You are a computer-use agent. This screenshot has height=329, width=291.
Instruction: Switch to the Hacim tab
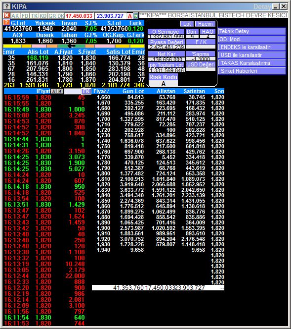click(205, 24)
